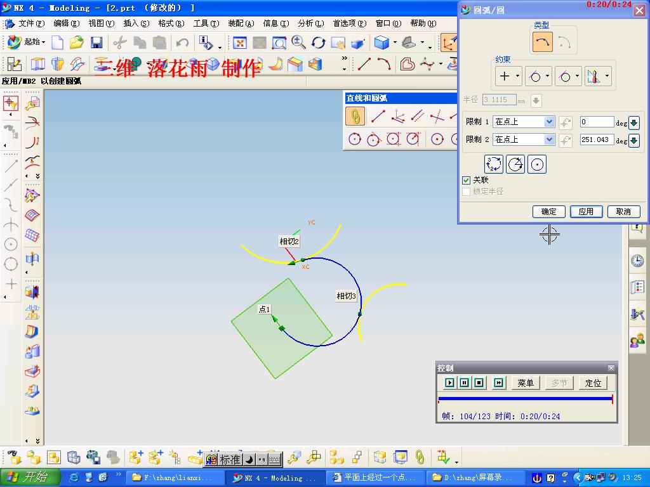Viewport: 650px width, 487px height.
Task: Click the 取消 button in arc dialog
Action: (x=623, y=212)
